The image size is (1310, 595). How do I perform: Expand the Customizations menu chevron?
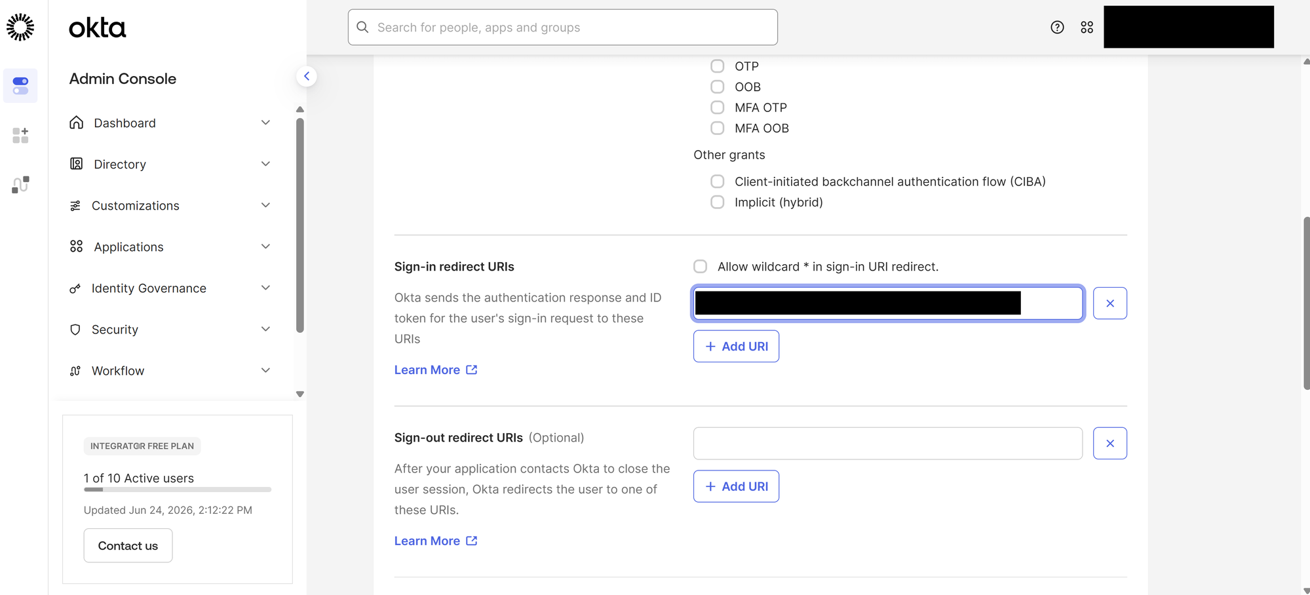[x=265, y=205]
